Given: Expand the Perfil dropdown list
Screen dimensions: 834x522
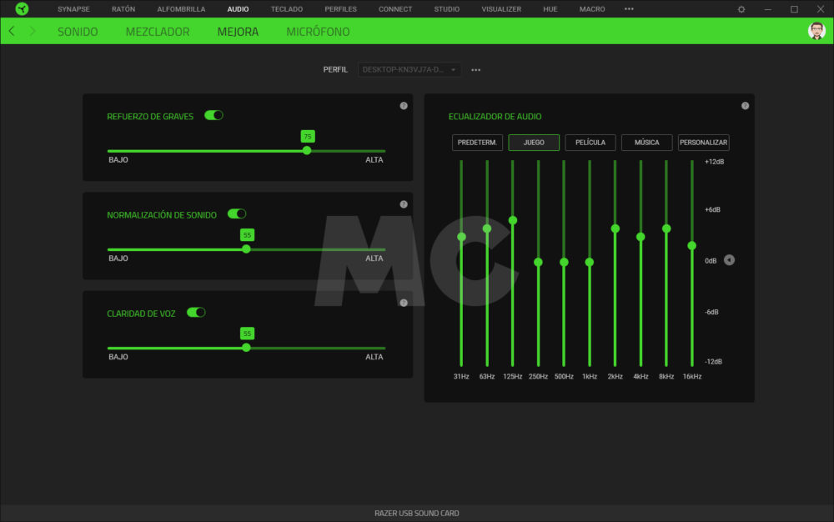Looking at the screenshot, I should pyautogui.click(x=409, y=70).
